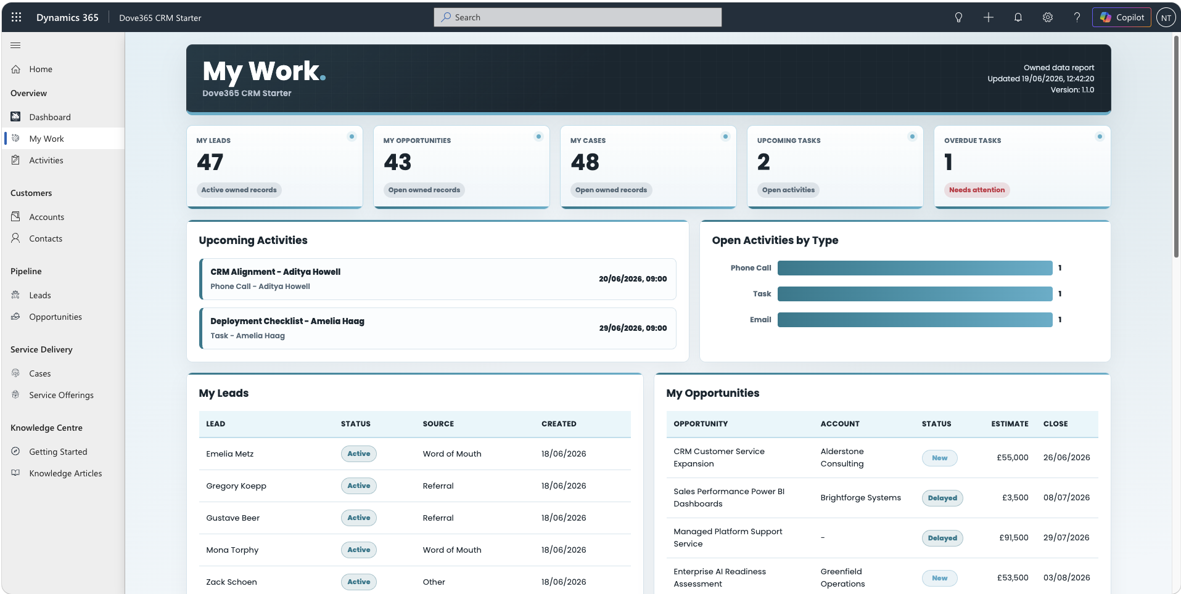Image resolution: width=1181 pixels, height=594 pixels.
Task: Click the search magnifier icon
Action: tap(446, 17)
